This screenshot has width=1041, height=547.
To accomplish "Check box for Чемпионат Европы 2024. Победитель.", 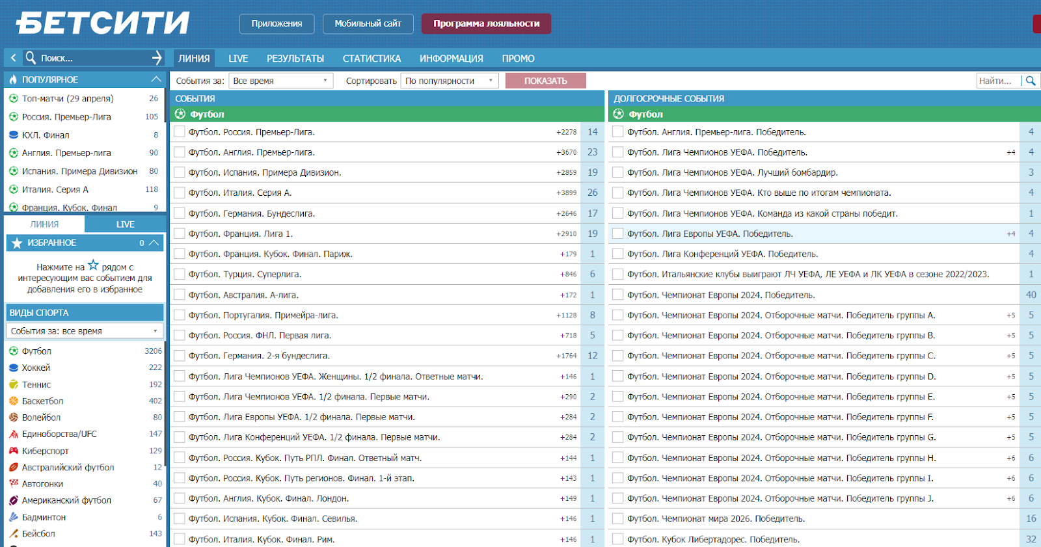I will coord(618,295).
